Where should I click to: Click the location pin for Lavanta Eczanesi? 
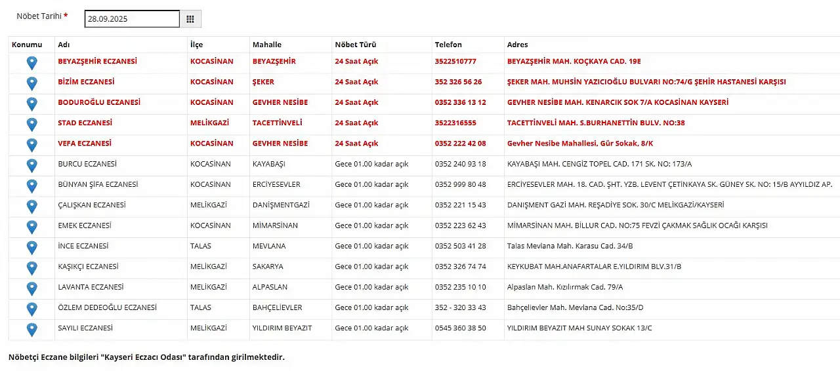click(x=31, y=288)
